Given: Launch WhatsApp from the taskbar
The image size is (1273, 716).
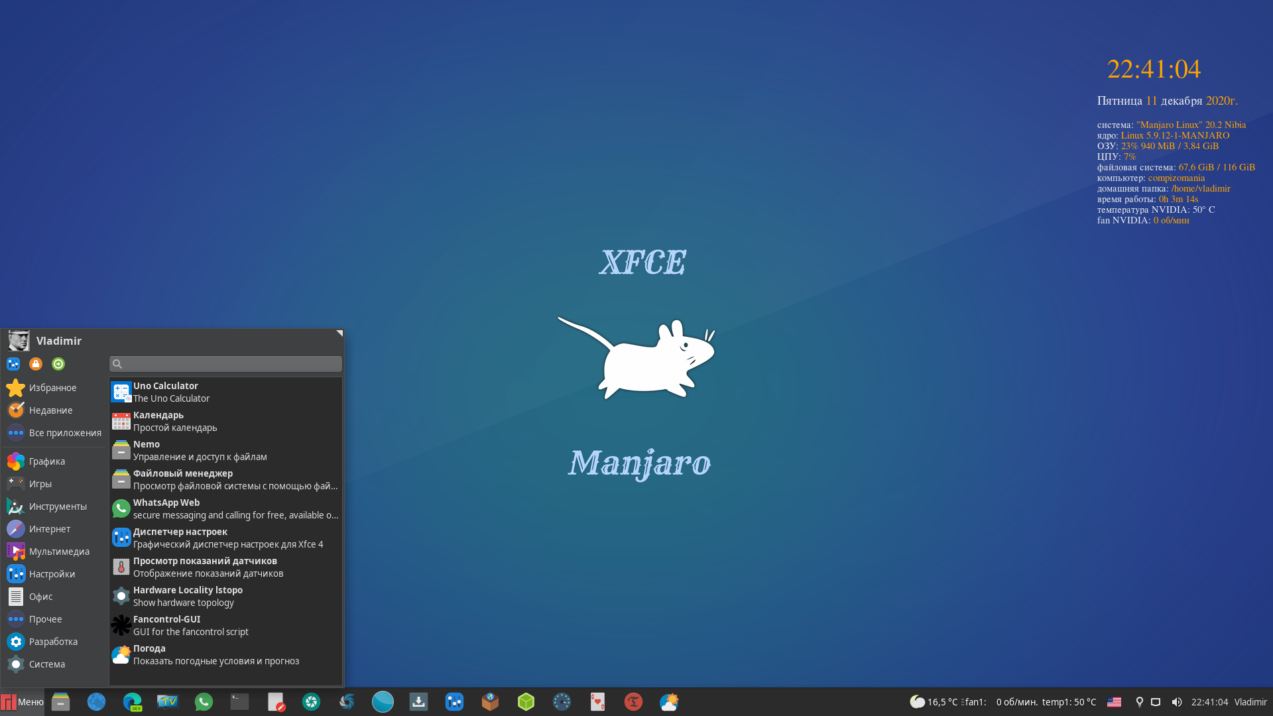Looking at the screenshot, I should tap(204, 701).
